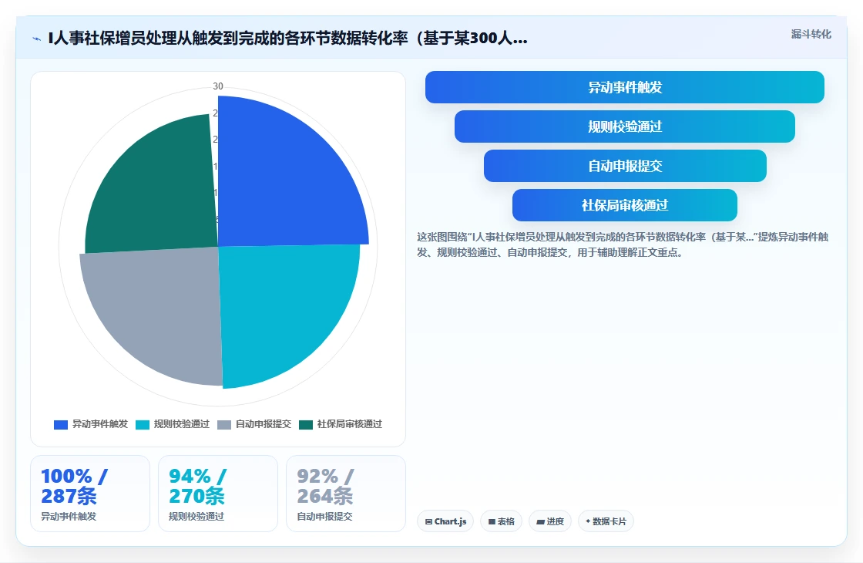The image size is (863, 563).
Task: Select the 规则校验通过 funnel bar
Action: (625, 126)
